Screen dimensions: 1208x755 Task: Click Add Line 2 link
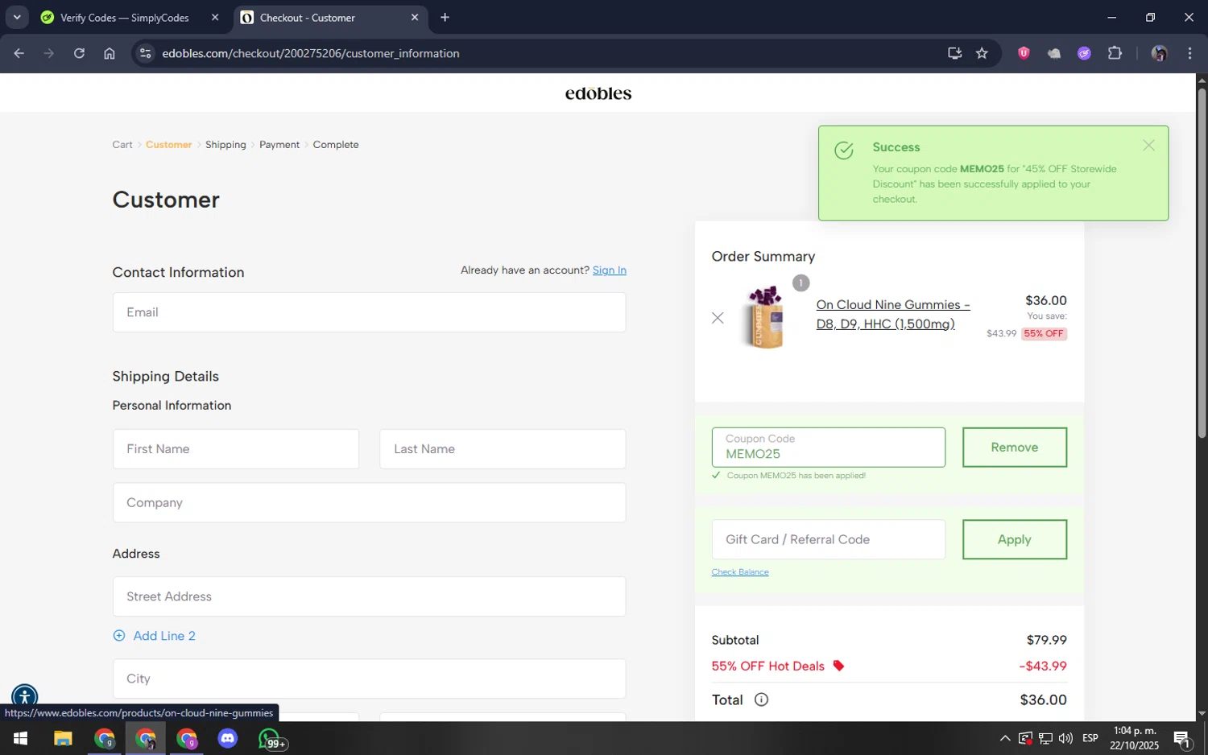164,635
